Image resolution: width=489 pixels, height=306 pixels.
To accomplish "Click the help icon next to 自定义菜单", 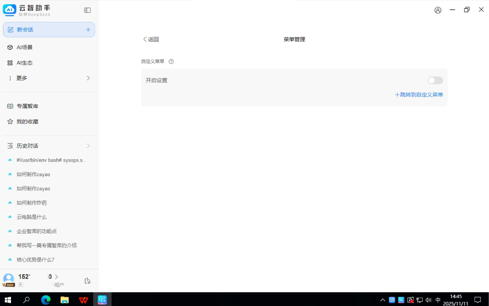I will [x=171, y=62].
